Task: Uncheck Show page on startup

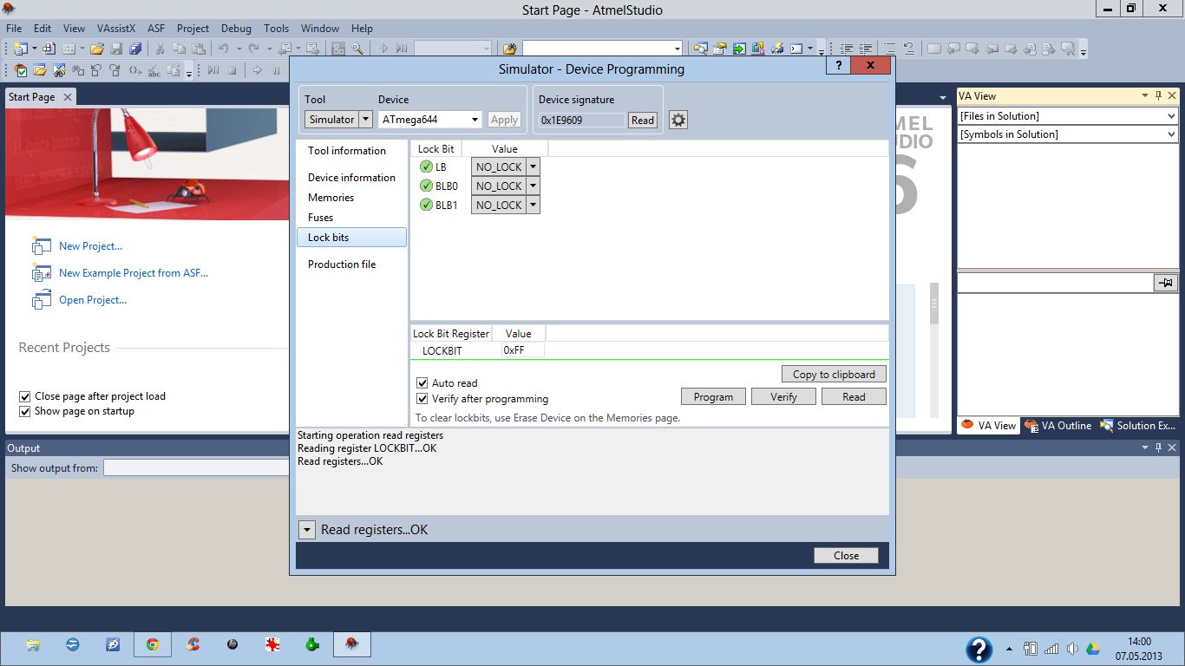Action: [25, 411]
